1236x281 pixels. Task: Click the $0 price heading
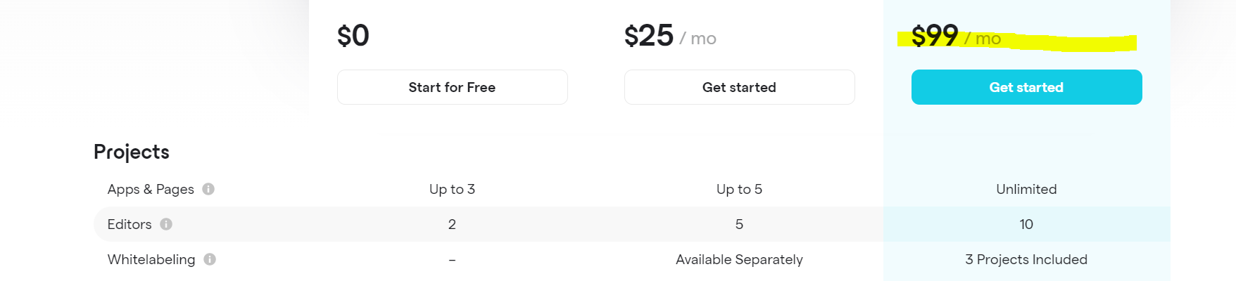click(353, 36)
